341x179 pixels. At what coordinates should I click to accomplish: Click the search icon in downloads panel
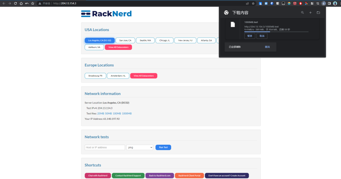click(302, 13)
